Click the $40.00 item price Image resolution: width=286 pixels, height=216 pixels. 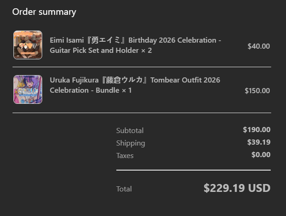pos(259,46)
